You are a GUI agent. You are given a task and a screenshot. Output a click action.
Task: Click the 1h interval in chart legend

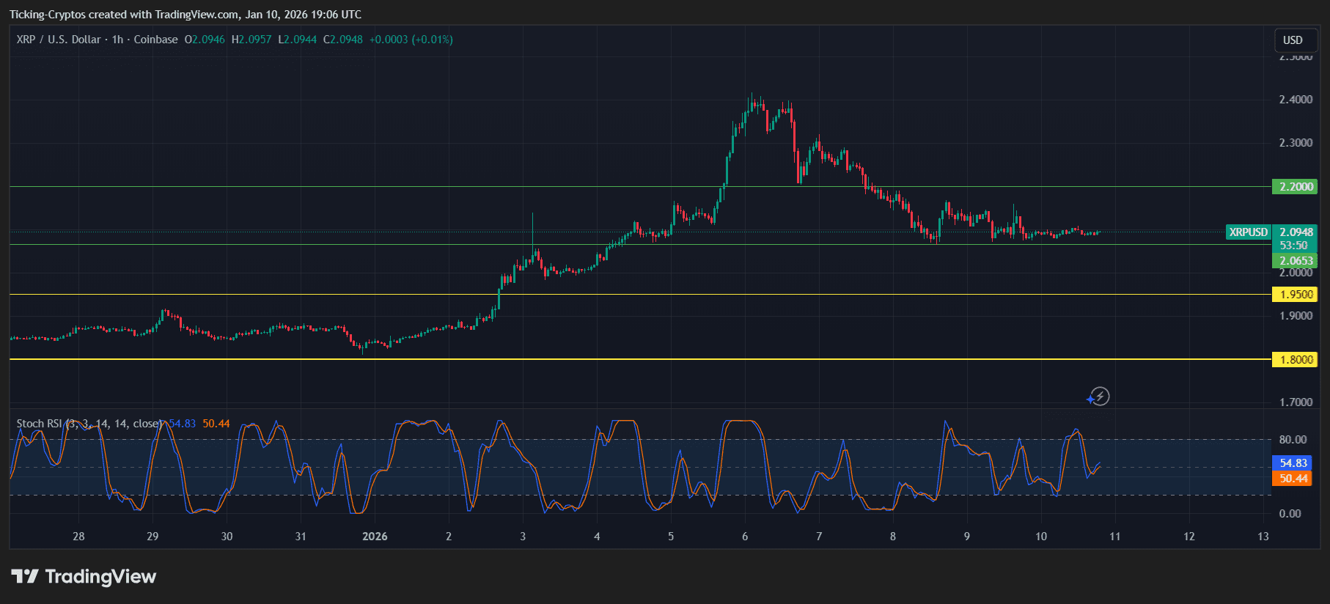point(117,40)
